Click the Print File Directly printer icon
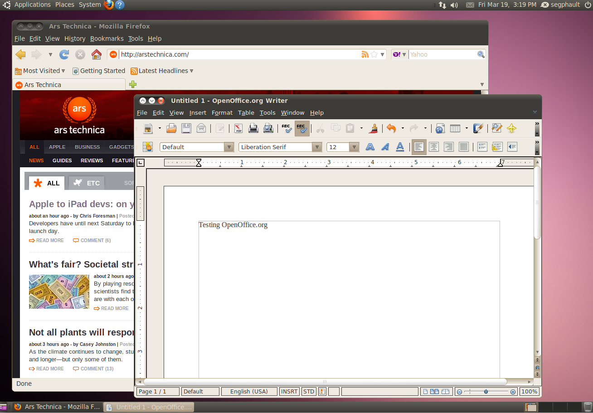The image size is (593, 413). [253, 129]
